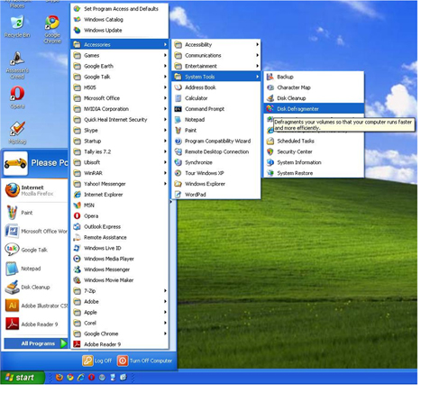Open Windows Messenger

pyautogui.click(x=119, y=270)
